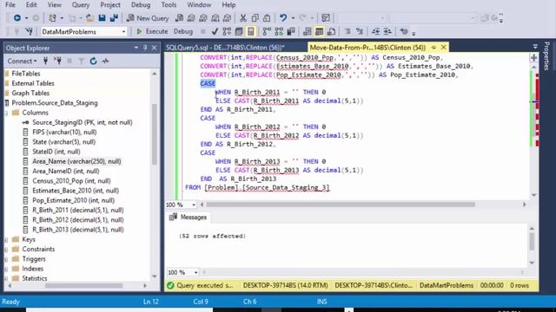Screen dimensions: 556x312
Task: Click the Change Connection icon
Action: [x=29, y=31]
